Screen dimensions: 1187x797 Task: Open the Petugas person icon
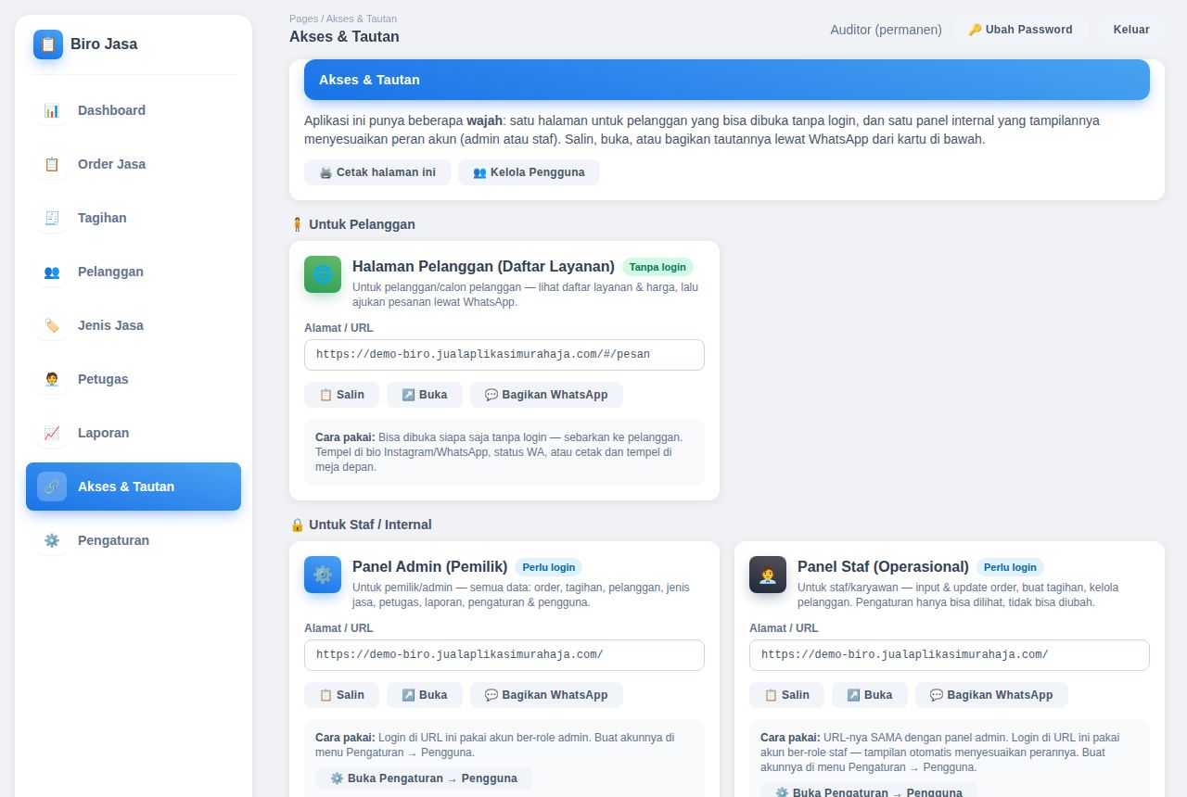tap(52, 379)
